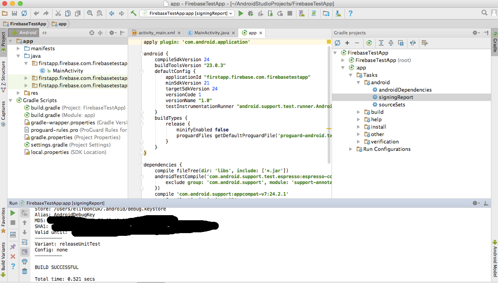Toggle scroll to end in Run console
Screen dimensions: 498x283
coord(25,252)
